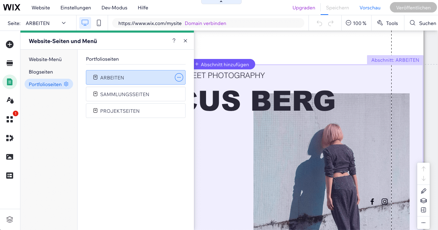
Task: Redo the last action
Action: click(331, 23)
